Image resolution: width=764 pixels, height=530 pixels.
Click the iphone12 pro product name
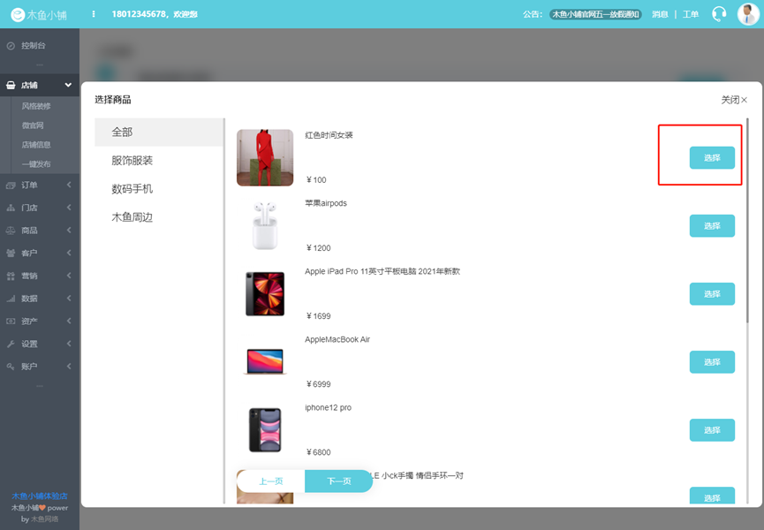[328, 408]
